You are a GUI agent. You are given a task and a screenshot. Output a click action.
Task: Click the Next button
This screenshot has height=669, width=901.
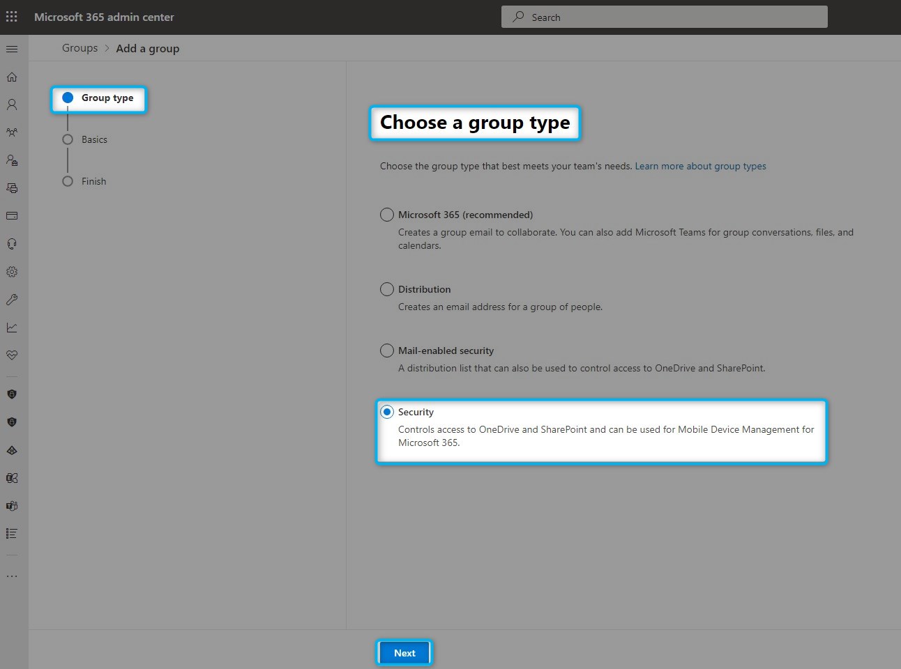coord(404,653)
